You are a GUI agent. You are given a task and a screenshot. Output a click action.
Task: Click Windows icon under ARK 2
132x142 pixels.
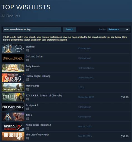tap(28, 119)
